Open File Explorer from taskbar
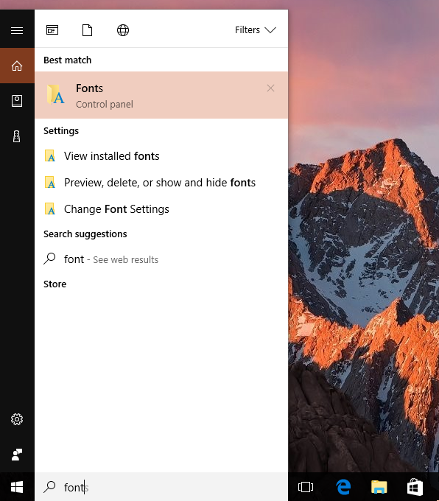Screen dimensions: 439x501 [x=379, y=487]
